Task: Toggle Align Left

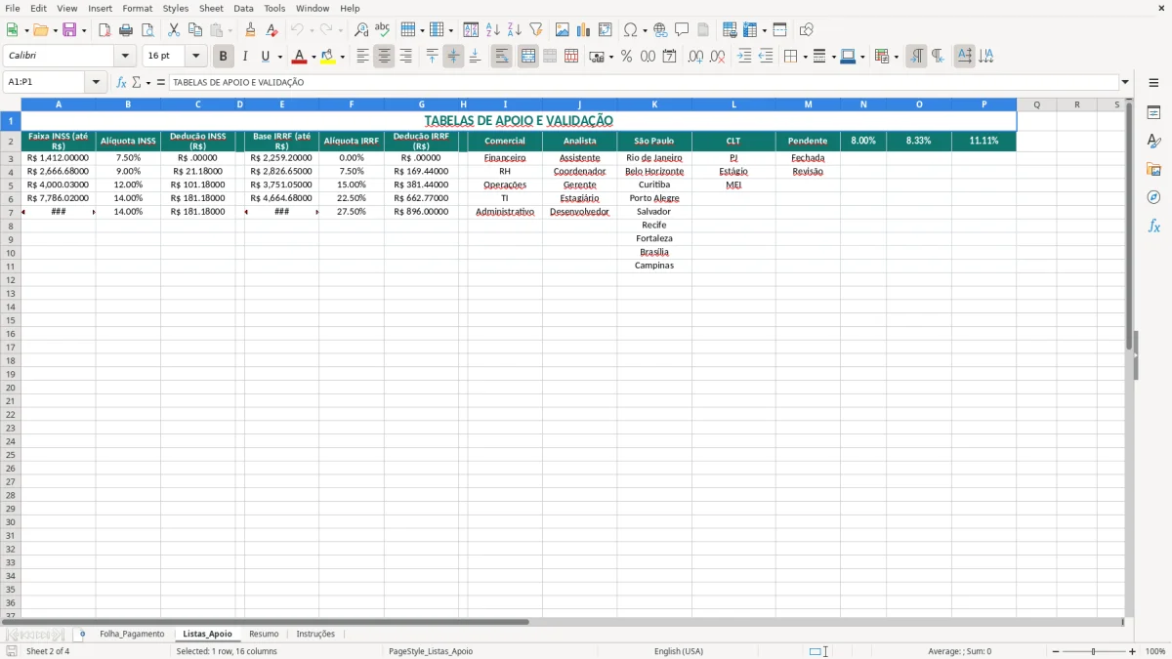Action: (x=362, y=57)
